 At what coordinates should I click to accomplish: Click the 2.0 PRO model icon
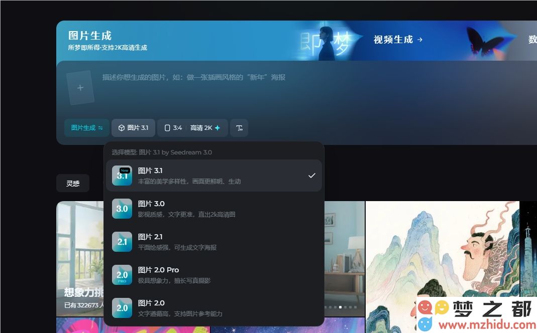click(x=122, y=275)
